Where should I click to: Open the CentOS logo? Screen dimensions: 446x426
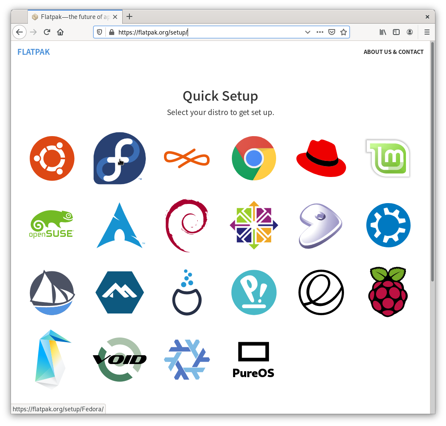(x=254, y=225)
